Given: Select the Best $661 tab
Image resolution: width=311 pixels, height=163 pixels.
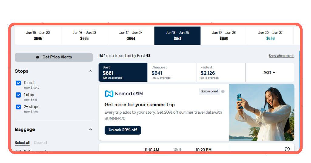Looking at the screenshot, I should (x=123, y=72).
